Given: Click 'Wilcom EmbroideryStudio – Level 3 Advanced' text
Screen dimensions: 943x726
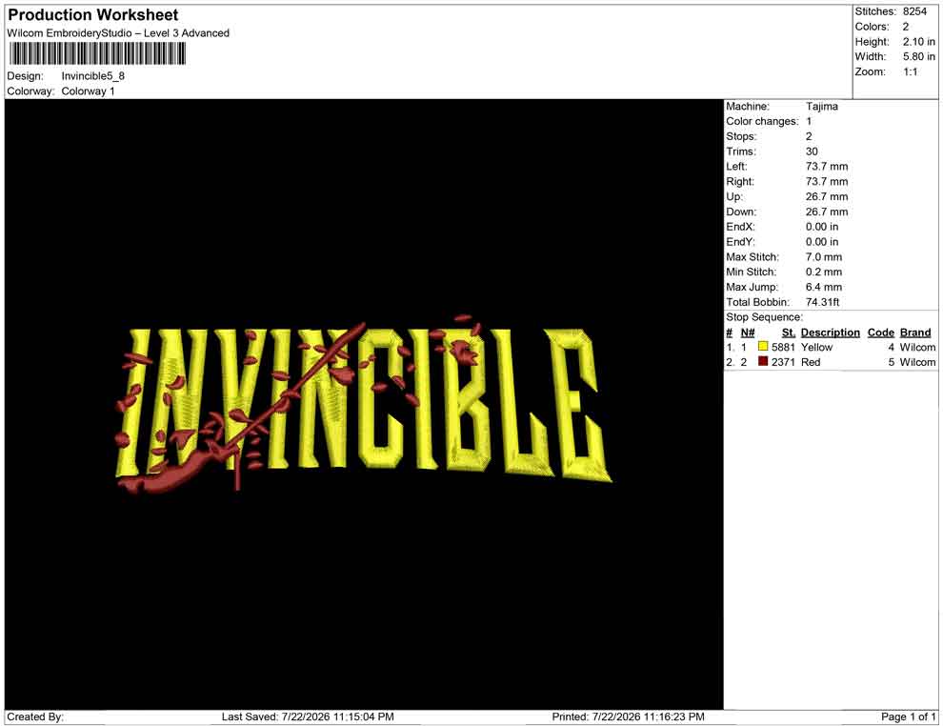Looking at the screenshot, I should click(118, 33).
